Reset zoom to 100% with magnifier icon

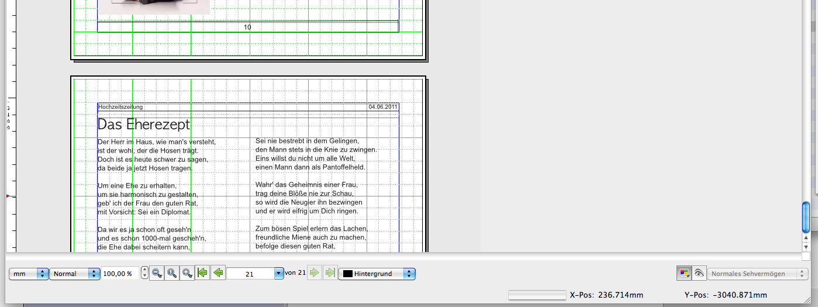[x=172, y=273]
